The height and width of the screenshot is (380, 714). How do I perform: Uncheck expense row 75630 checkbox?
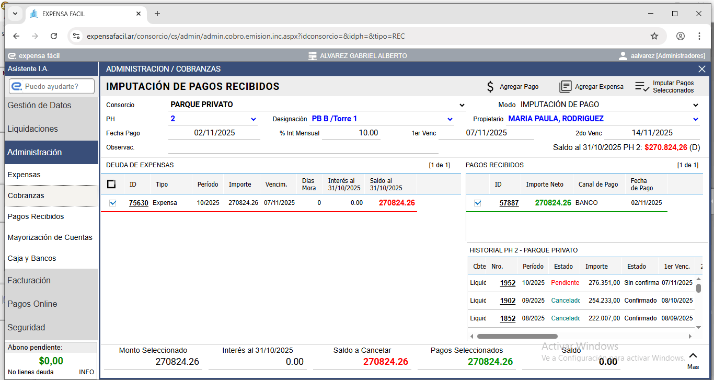click(x=113, y=203)
